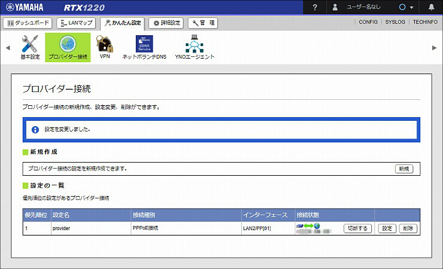Open the 詳細設定 tab
Screen dimensions: 443x269
pyautogui.click(x=166, y=23)
